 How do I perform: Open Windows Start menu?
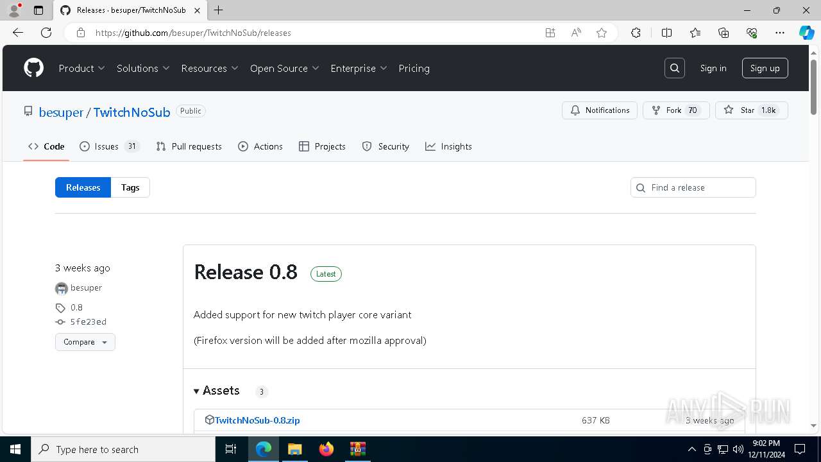click(x=15, y=449)
